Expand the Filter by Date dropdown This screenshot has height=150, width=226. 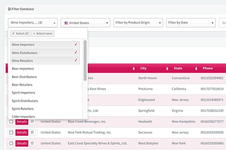tap(191, 22)
